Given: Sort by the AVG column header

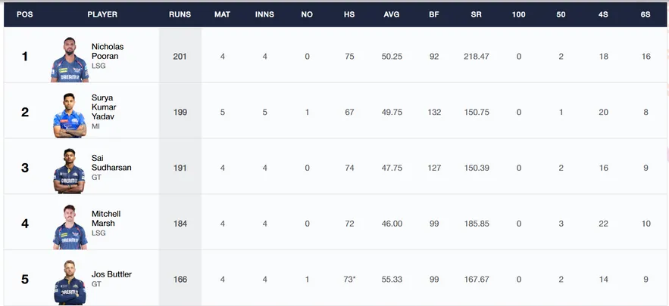Looking at the screenshot, I should pyautogui.click(x=391, y=14).
